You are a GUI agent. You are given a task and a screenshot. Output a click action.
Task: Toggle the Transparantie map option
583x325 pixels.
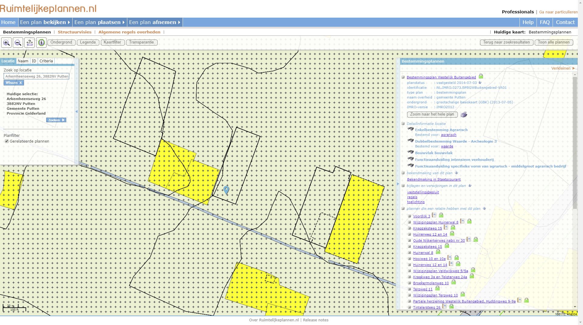[142, 42]
